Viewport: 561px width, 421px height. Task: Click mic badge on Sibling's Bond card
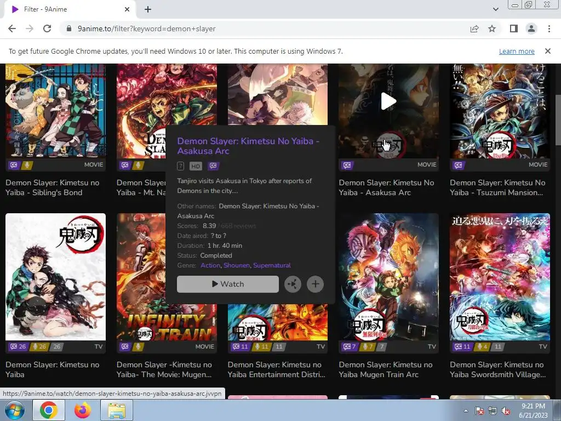tap(27, 165)
